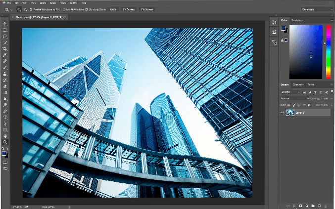The width and height of the screenshot is (335, 209).
Task: Select the Rectangular Marquee tool
Action: (5, 30)
